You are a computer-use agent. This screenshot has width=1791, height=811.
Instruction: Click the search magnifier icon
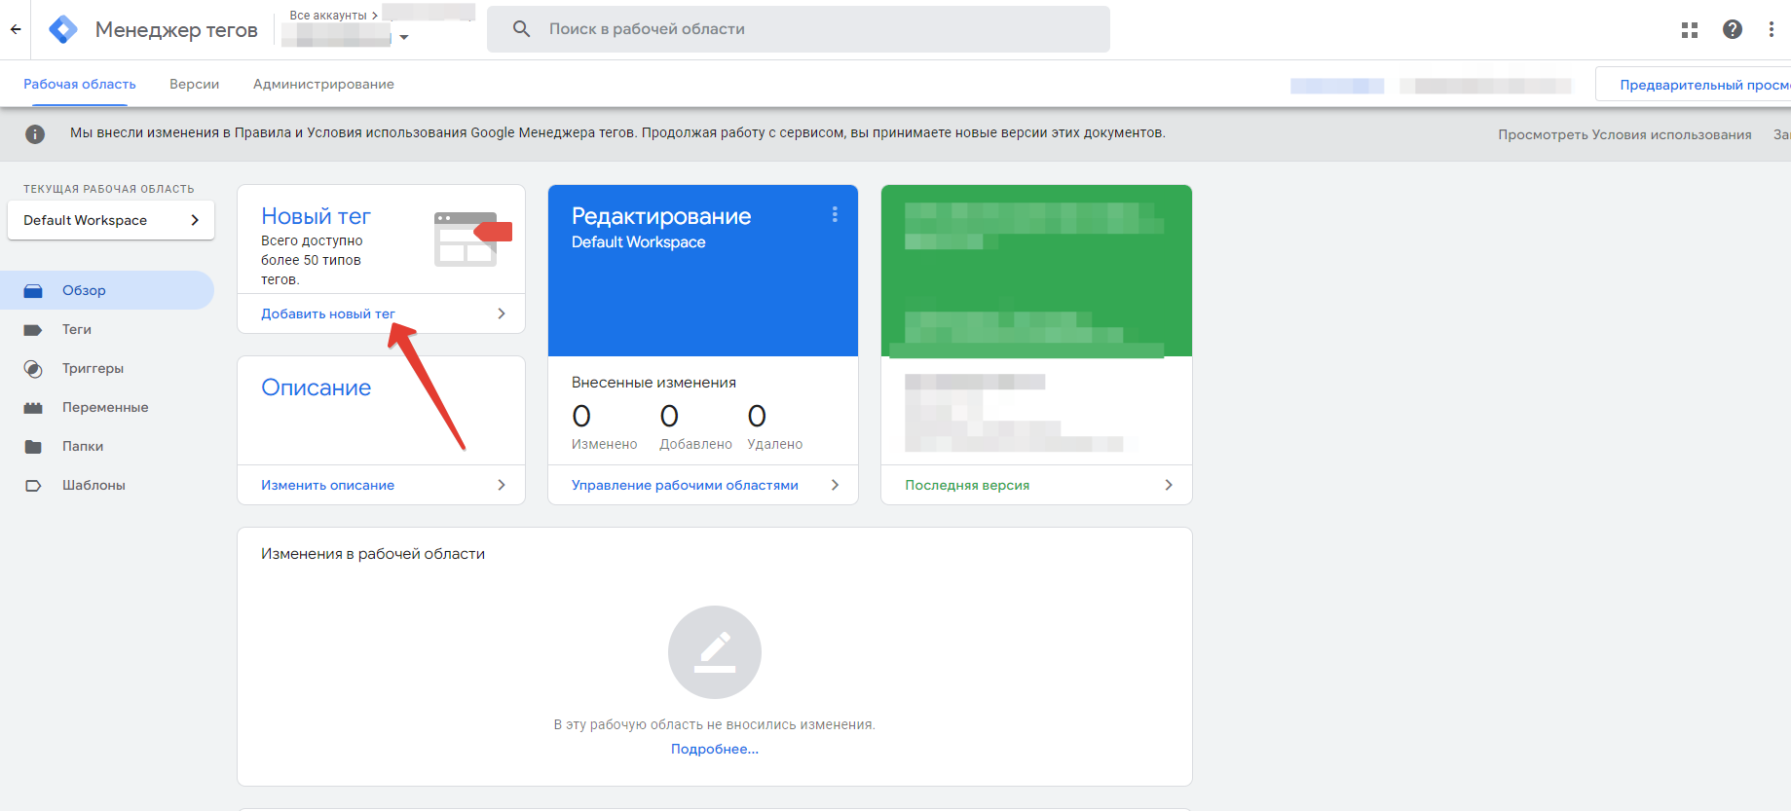[522, 29]
